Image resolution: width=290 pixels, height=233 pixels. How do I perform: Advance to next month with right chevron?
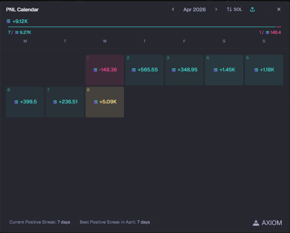point(216,9)
